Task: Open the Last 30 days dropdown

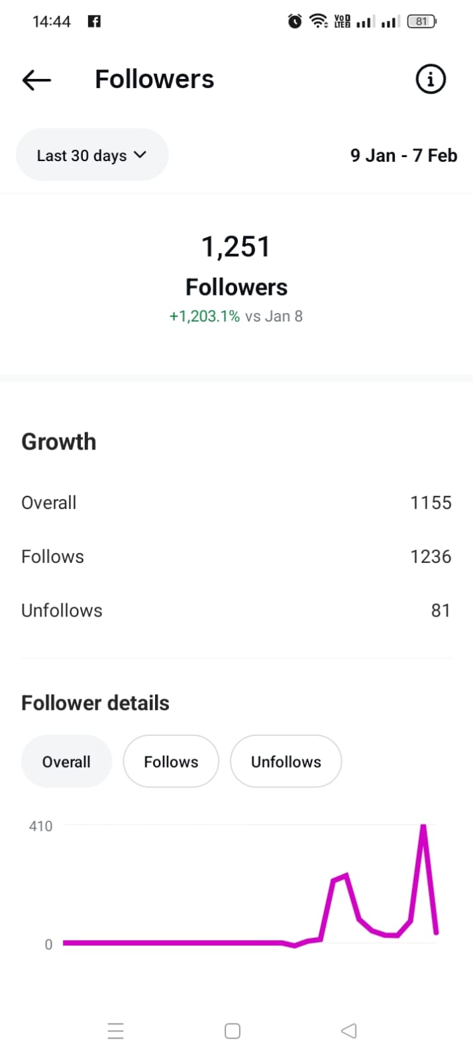Action: pos(92,155)
